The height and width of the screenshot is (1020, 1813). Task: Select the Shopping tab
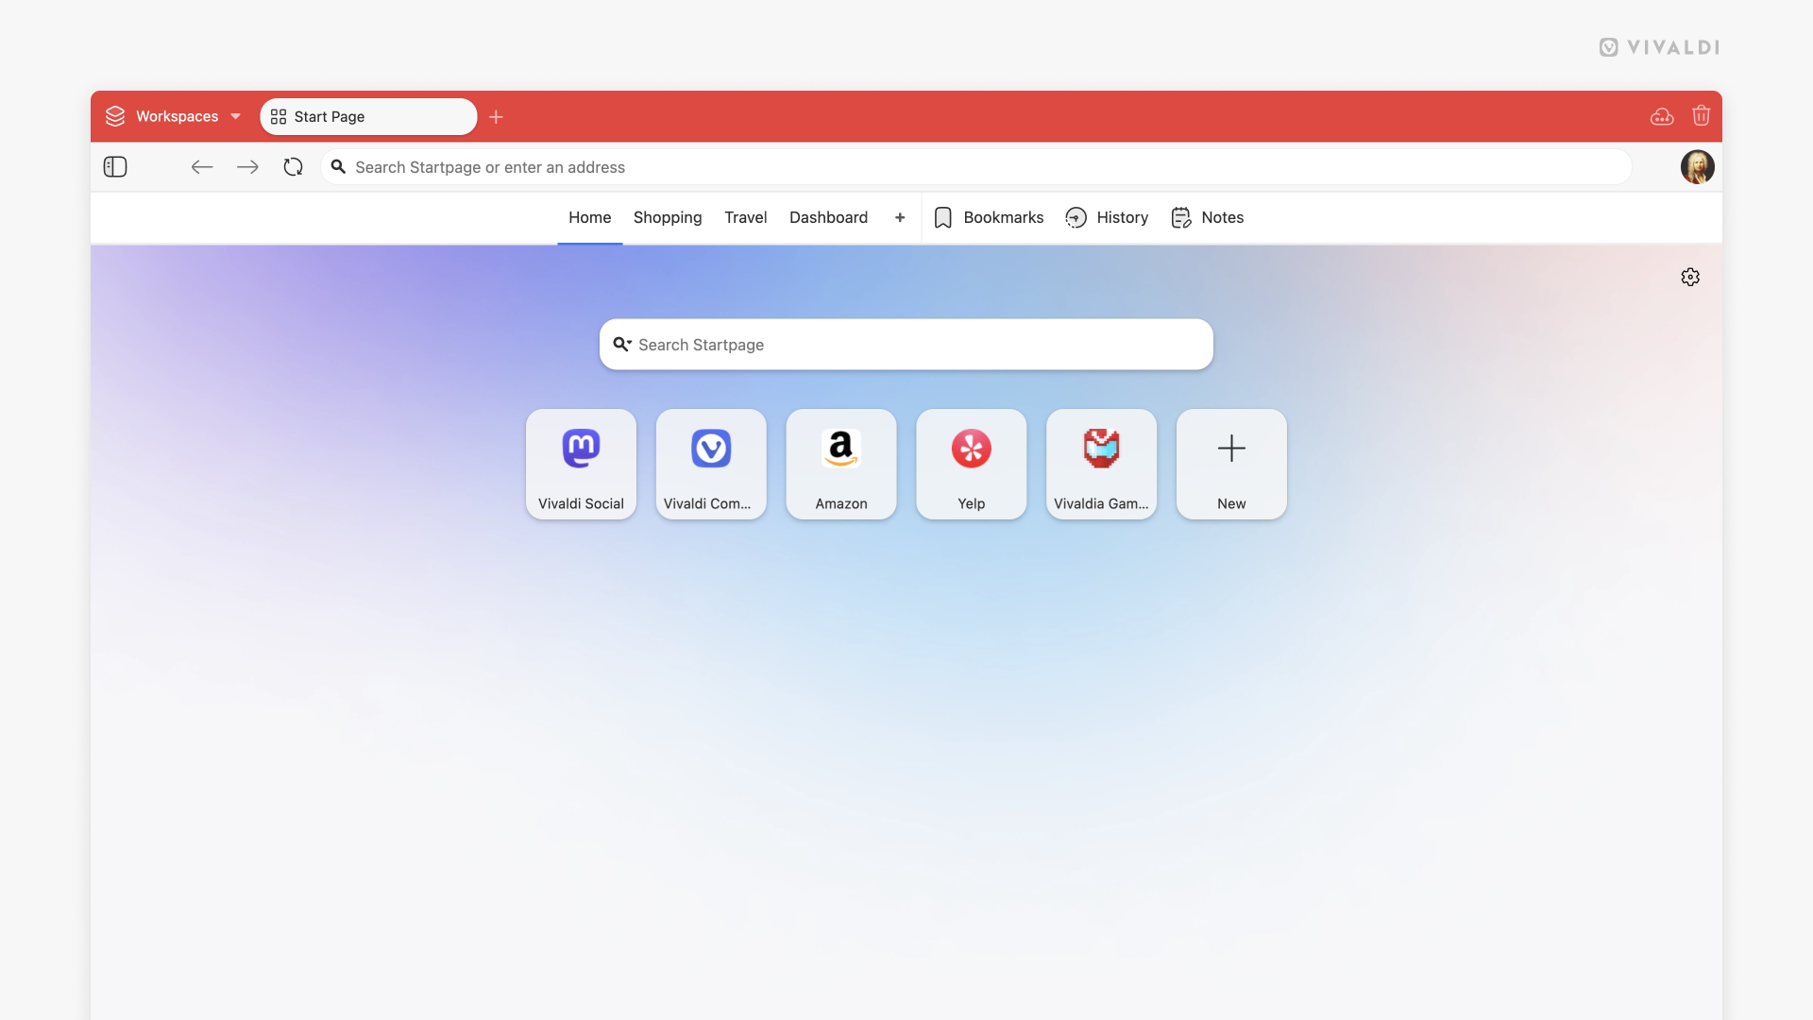[668, 216]
